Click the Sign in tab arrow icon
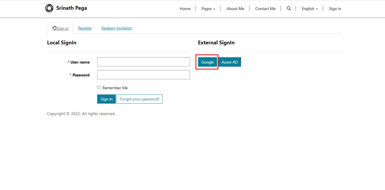Viewport: 385px width, 190px height. (x=54, y=28)
